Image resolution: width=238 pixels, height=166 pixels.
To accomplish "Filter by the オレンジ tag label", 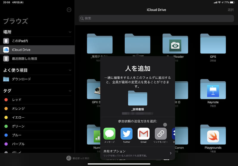I will (x=18, y=109).
